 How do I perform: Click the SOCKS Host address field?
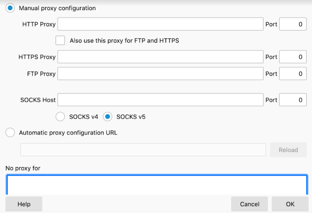coord(160,100)
